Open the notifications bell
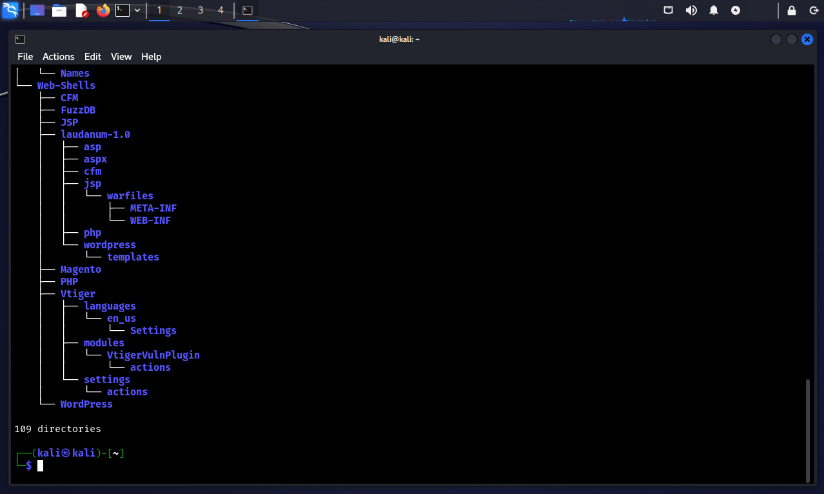824x494 pixels. coord(714,10)
